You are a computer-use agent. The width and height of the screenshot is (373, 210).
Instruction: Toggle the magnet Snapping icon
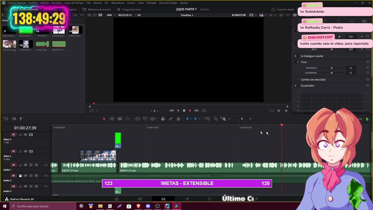tap(163, 119)
